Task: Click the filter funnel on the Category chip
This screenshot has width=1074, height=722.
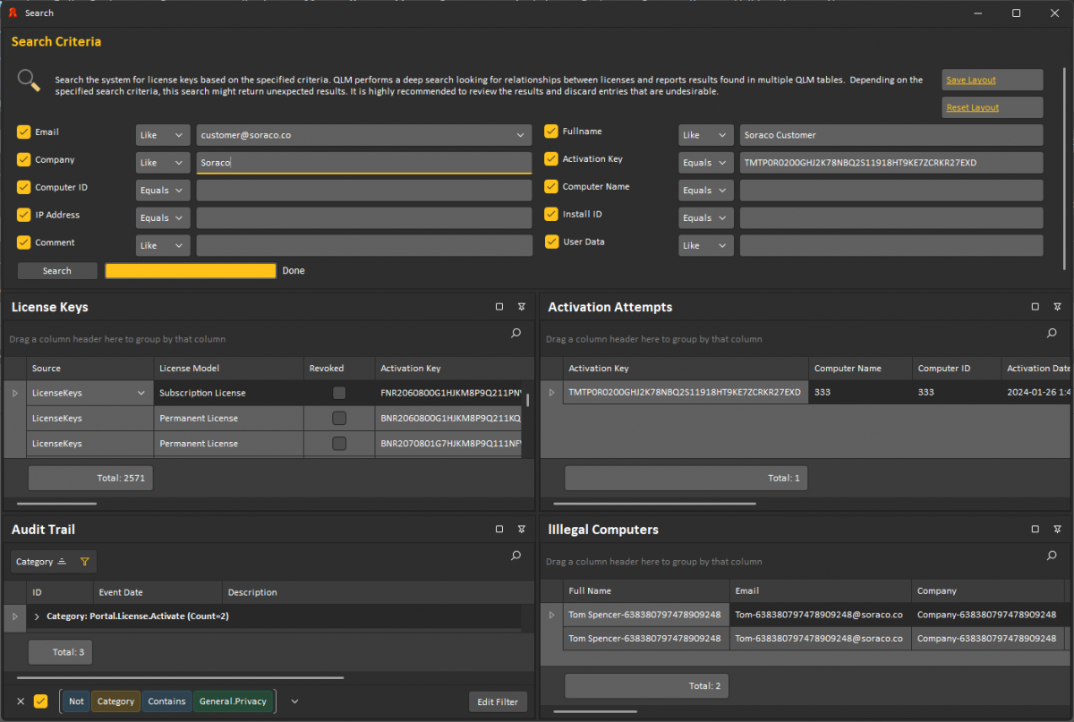Action: (x=85, y=562)
